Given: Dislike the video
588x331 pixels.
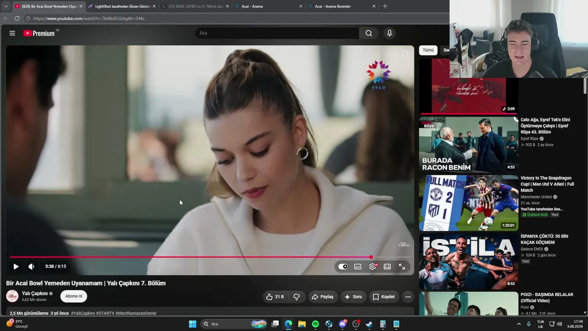Looking at the screenshot, I should pos(297,297).
